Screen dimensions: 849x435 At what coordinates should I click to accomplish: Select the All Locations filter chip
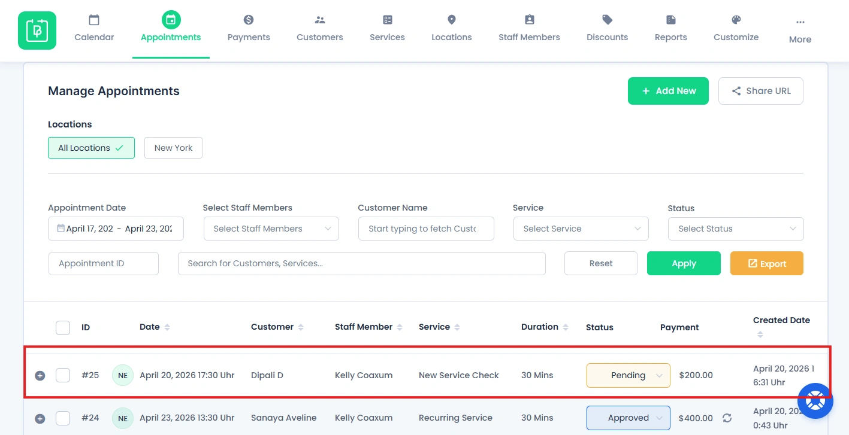(x=91, y=148)
